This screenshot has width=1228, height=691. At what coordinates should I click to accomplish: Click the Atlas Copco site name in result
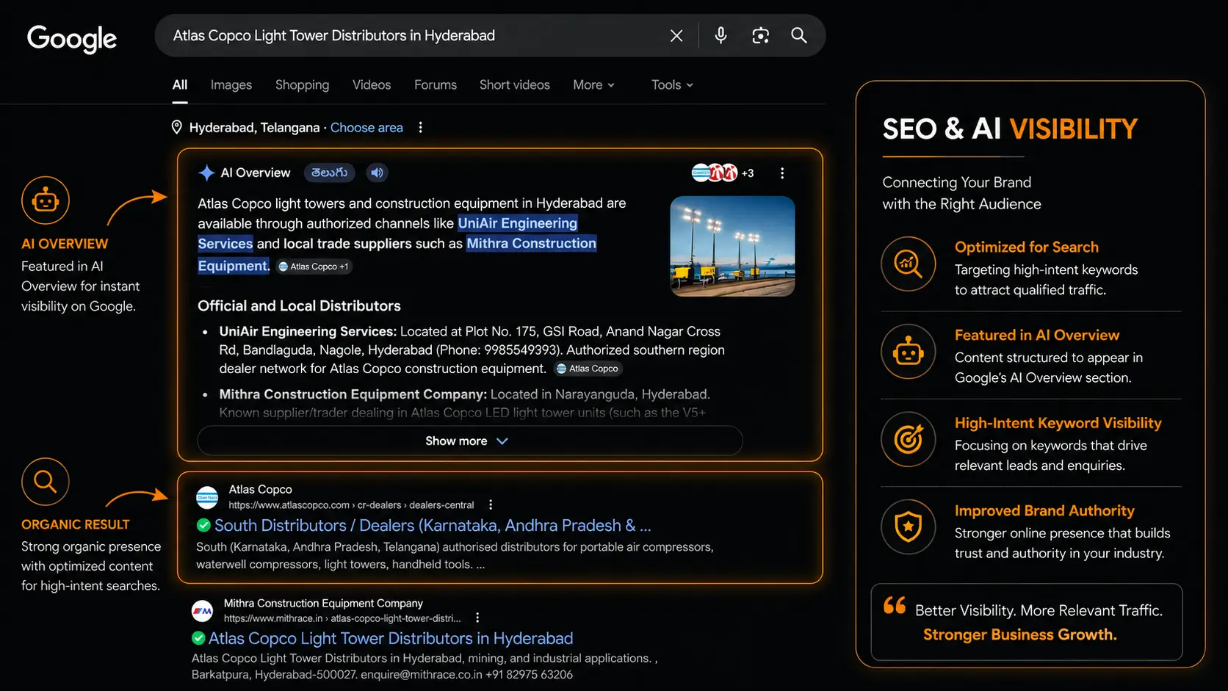click(260, 490)
